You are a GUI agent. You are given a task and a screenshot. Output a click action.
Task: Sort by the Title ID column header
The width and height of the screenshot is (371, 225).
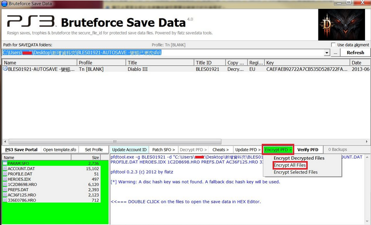pos(209,63)
